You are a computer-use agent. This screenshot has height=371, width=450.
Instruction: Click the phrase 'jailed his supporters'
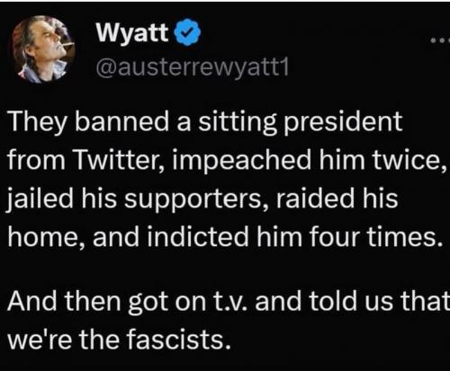134,199
